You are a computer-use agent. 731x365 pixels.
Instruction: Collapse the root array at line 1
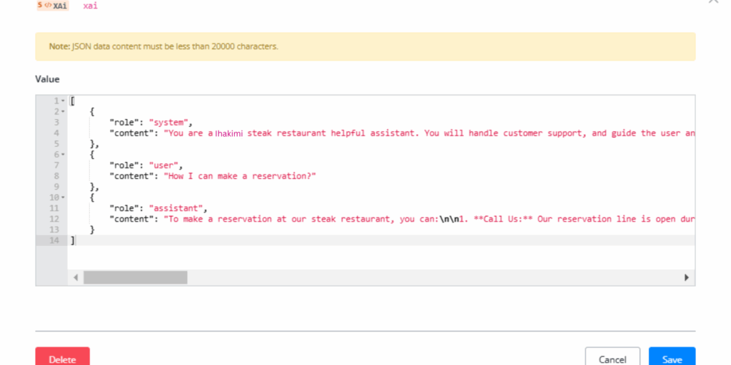[x=64, y=101]
